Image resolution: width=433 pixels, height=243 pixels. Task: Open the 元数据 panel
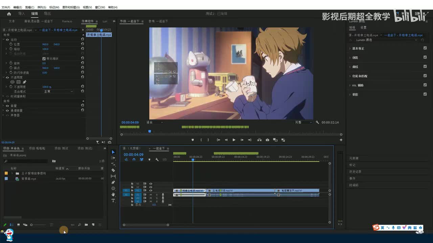(354, 158)
